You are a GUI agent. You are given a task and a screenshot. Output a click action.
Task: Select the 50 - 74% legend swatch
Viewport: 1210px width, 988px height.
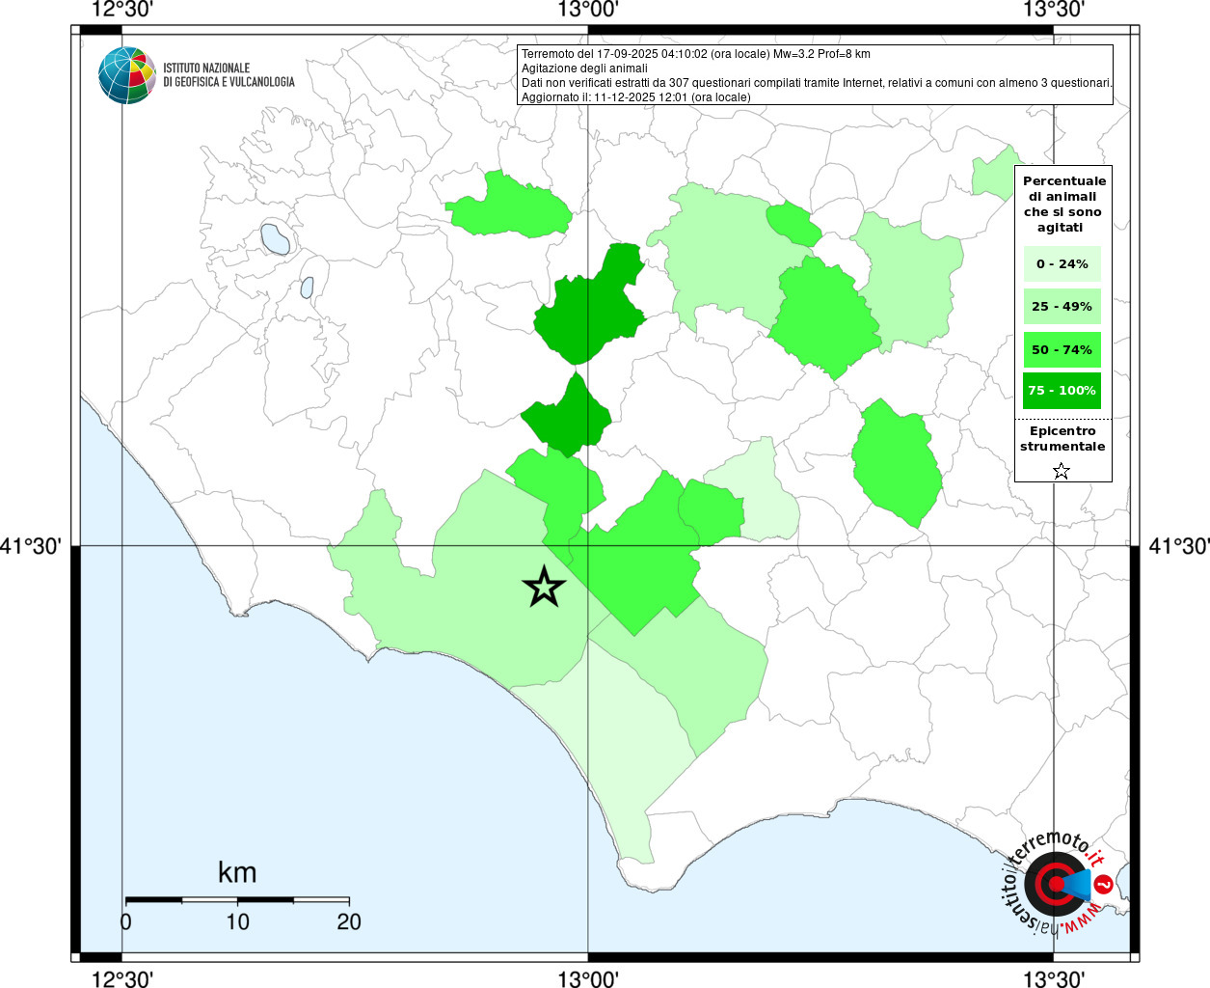click(x=1062, y=349)
